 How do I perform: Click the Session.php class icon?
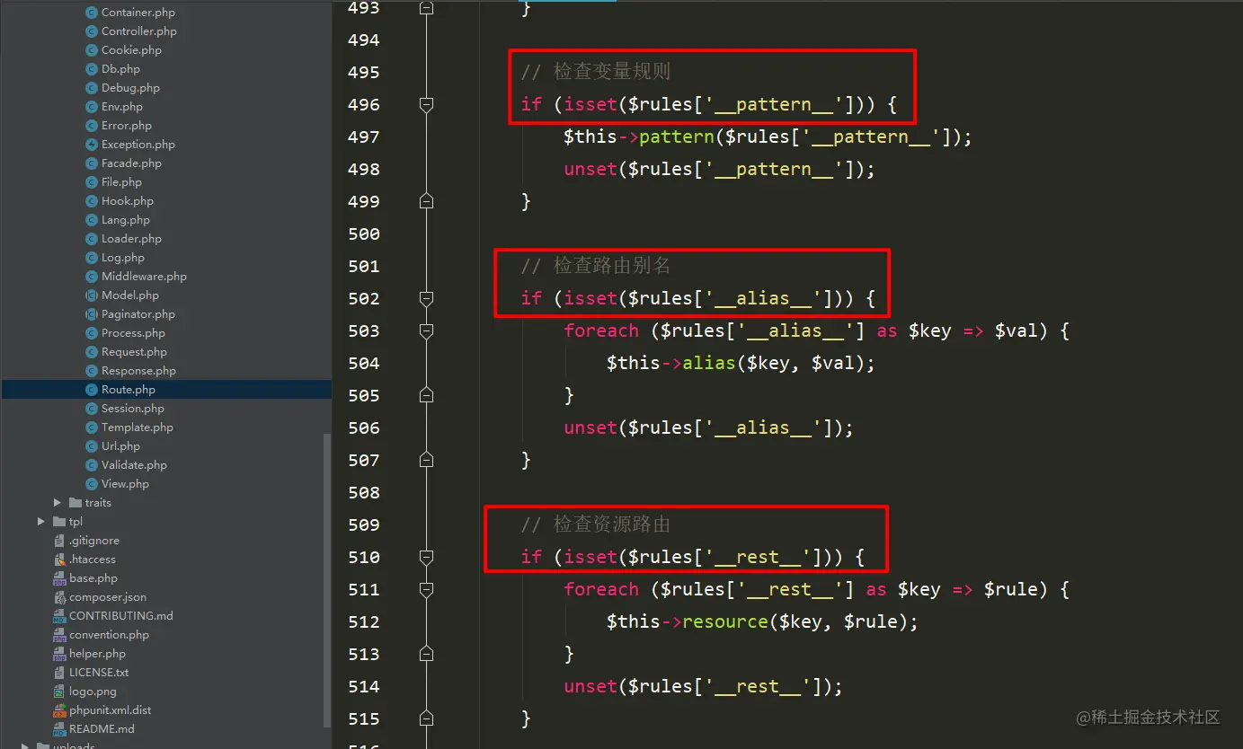92,409
